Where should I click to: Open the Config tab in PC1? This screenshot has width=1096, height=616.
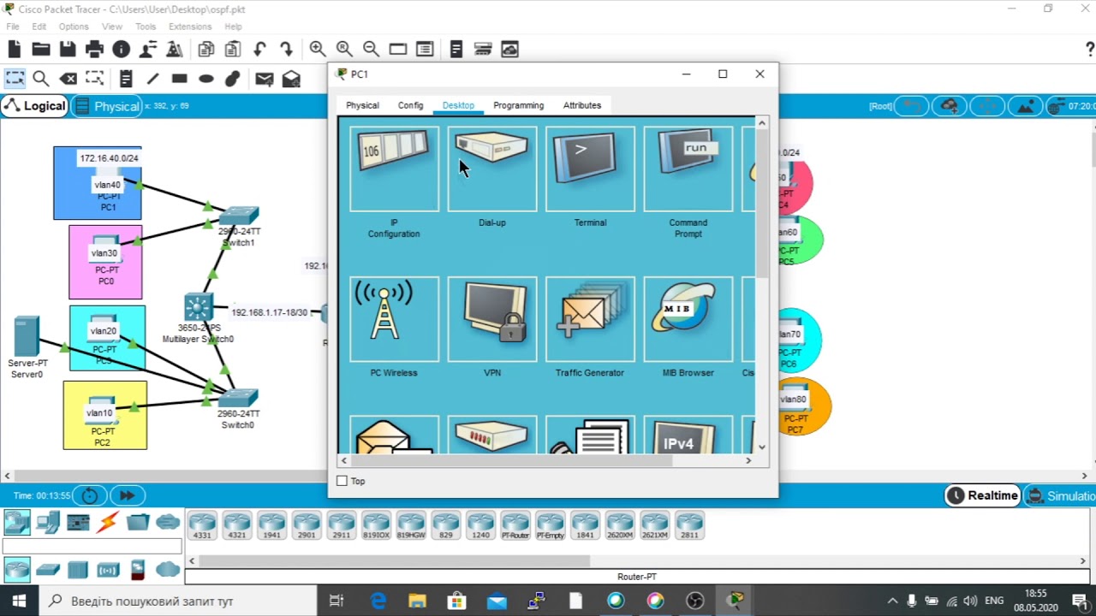[410, 105]
